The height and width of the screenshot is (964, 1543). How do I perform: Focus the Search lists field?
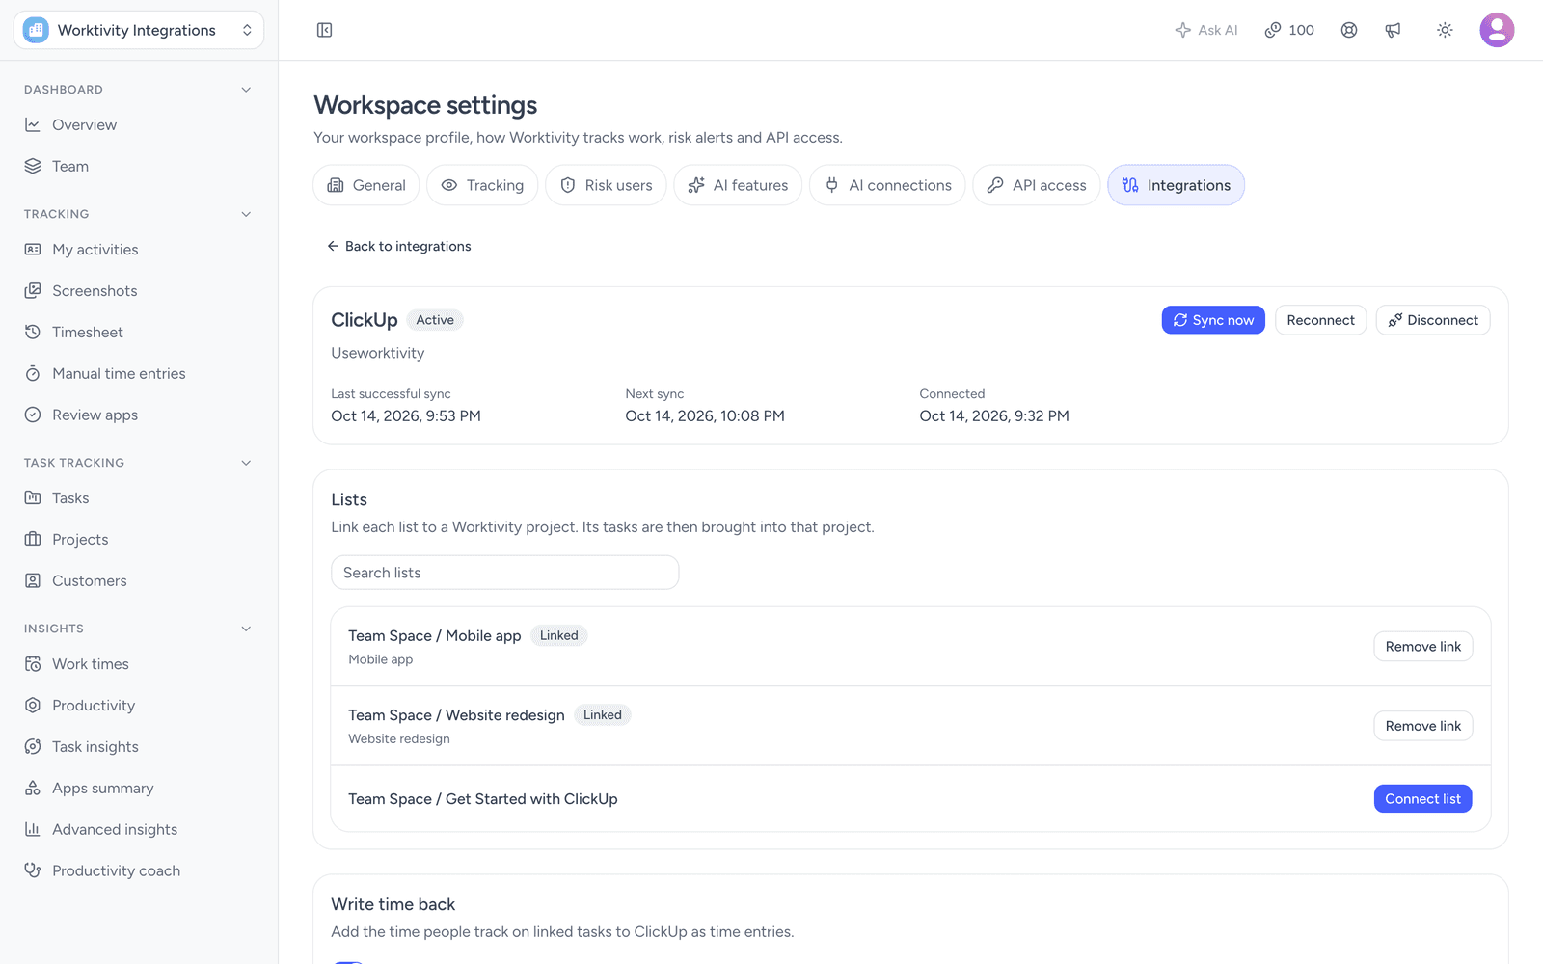505,573
